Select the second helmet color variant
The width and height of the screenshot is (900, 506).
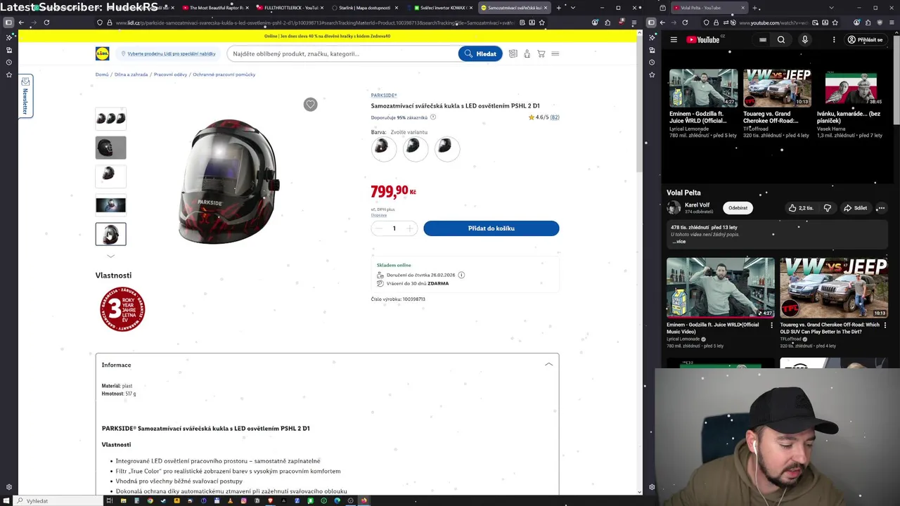(415, 148)
